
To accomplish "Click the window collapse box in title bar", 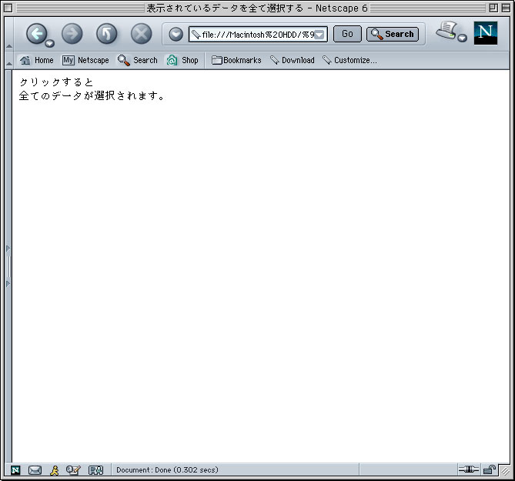I will (x=506, y=8).
